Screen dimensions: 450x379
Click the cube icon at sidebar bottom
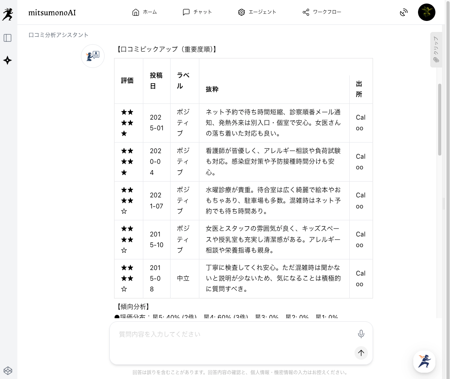pyautogui.click(x=7, y=370)
